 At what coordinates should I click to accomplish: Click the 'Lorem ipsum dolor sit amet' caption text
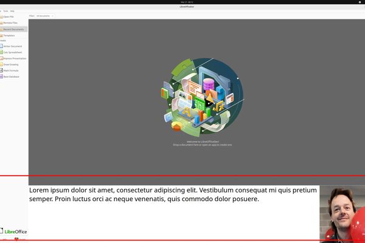click(x=173, y=194)
